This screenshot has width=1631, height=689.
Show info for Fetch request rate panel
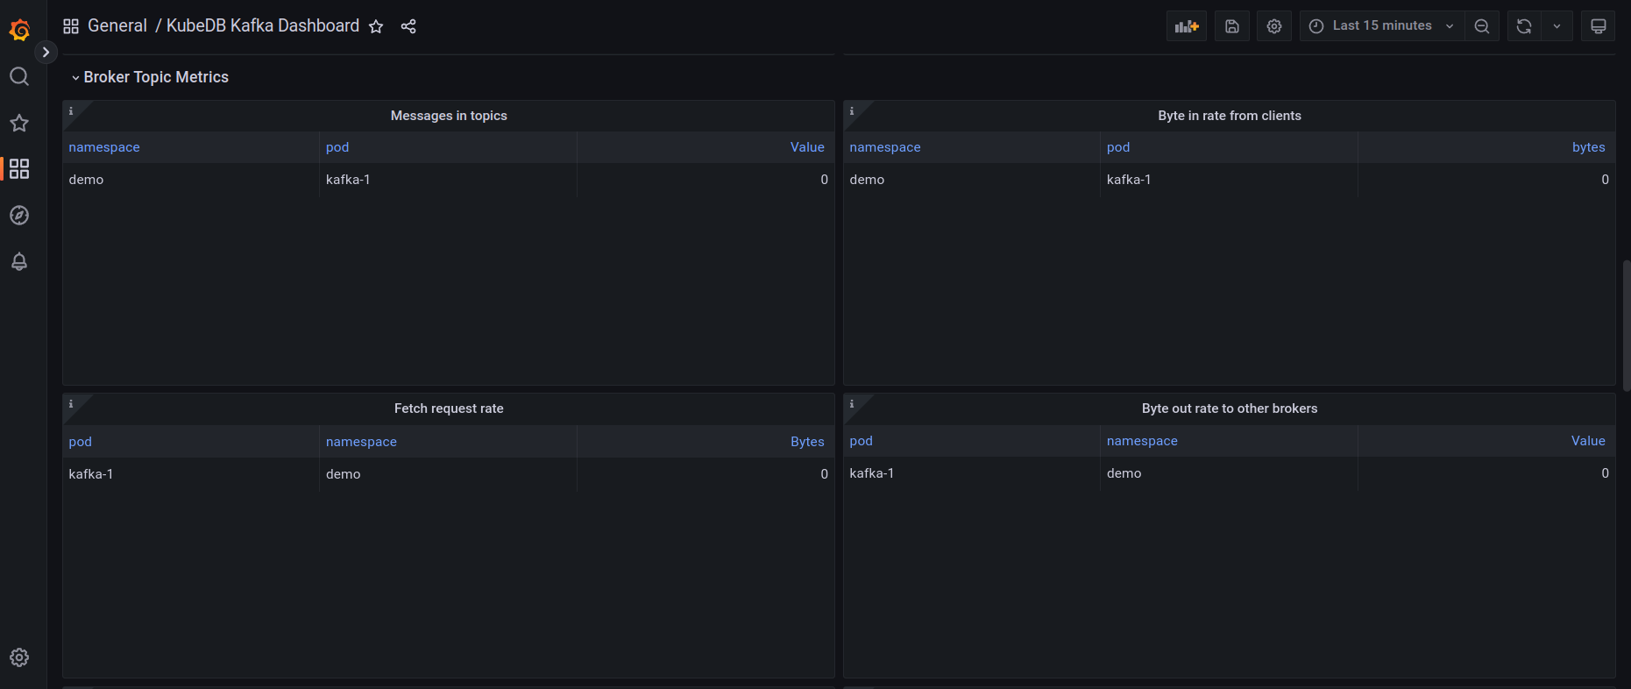71,404
